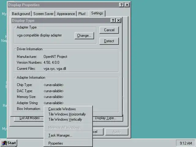Image resolution: width=196 pixels, height=147 pixels.
Task: Close the Display Type dialog
Action: (x=119, y=21)
